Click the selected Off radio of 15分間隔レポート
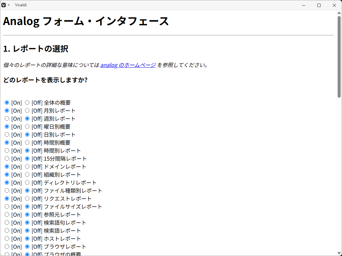 click(27, 158)
